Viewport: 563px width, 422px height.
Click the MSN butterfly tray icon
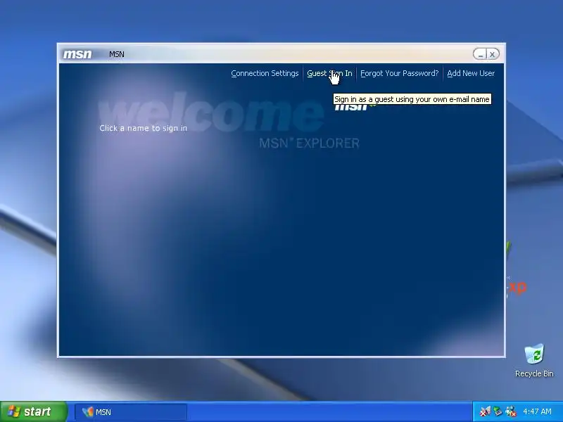tap(485, 411)
